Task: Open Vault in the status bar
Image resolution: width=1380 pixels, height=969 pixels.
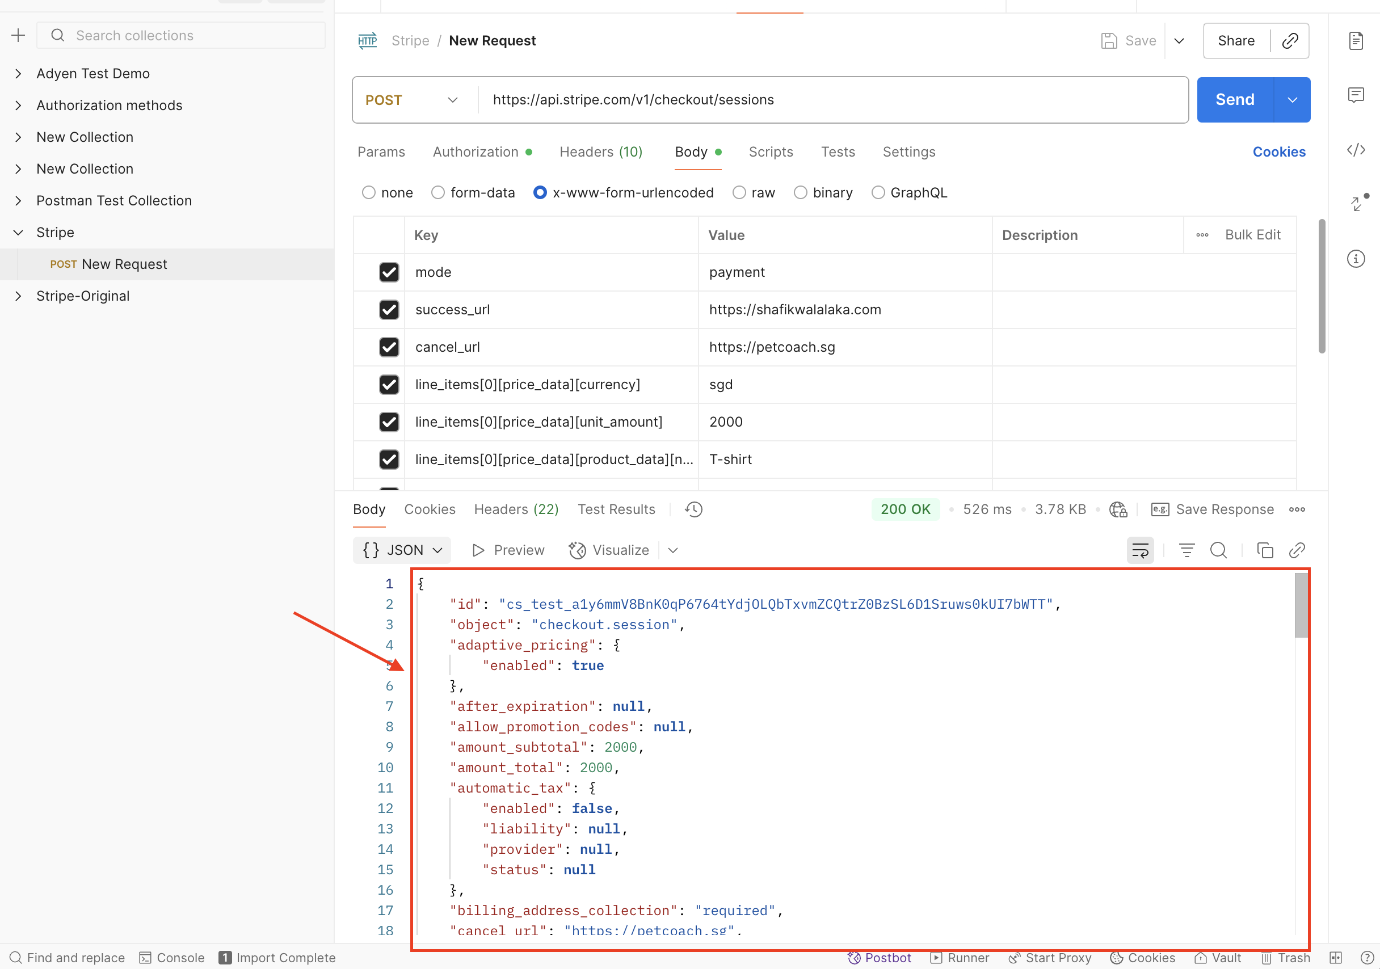Action: click(1217, 958)
